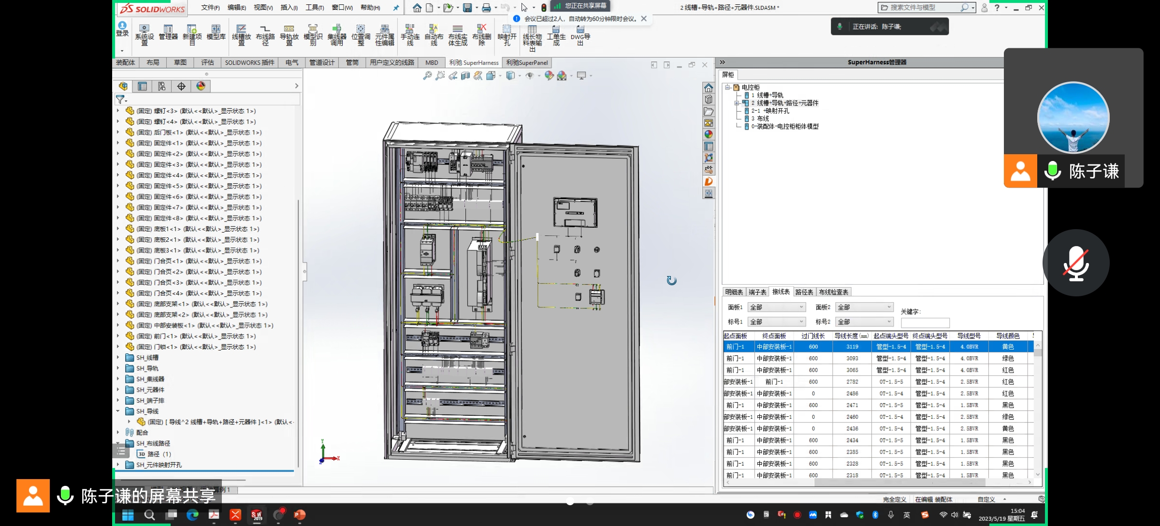Expand the 电控柜 node in SuperHarness管理器

(726, 88)
